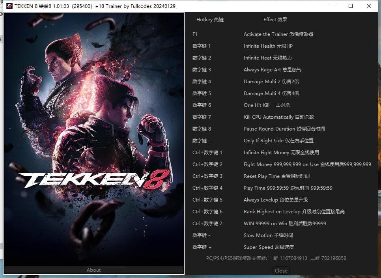The width and height of the screenshot is (381, 278).
Task: Select 'Reset Play Time' row
Action: (277, 176)
